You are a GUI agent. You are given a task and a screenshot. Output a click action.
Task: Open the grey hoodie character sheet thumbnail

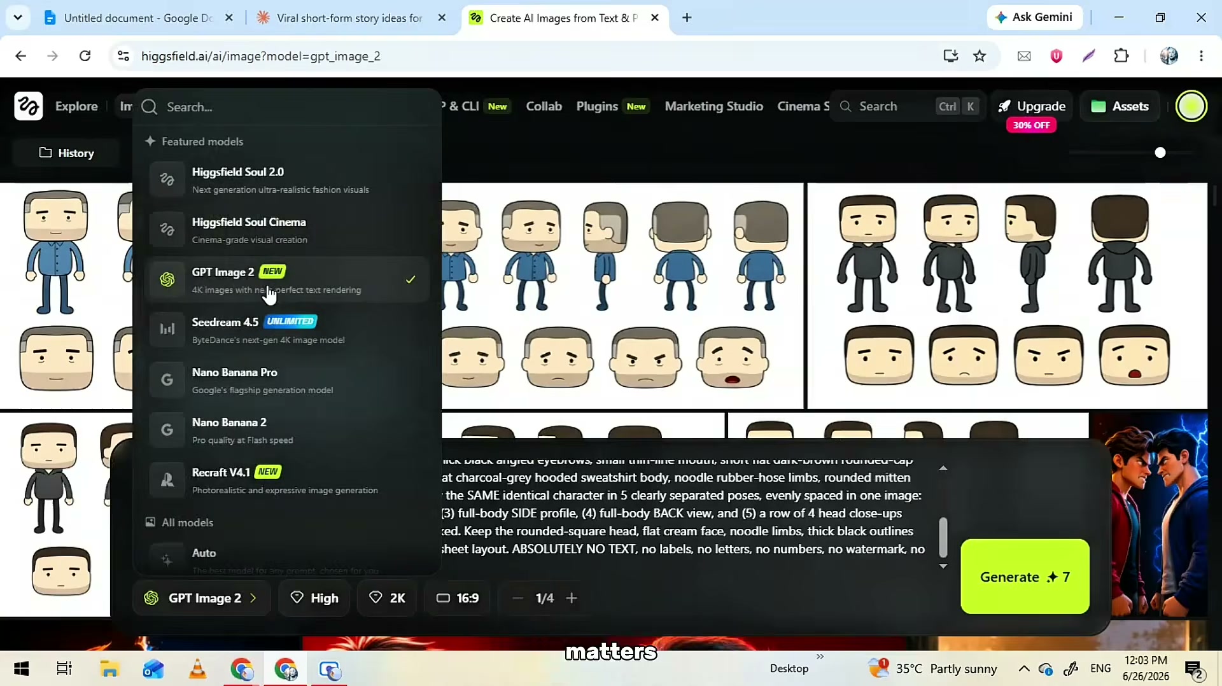pos(1007,296)
